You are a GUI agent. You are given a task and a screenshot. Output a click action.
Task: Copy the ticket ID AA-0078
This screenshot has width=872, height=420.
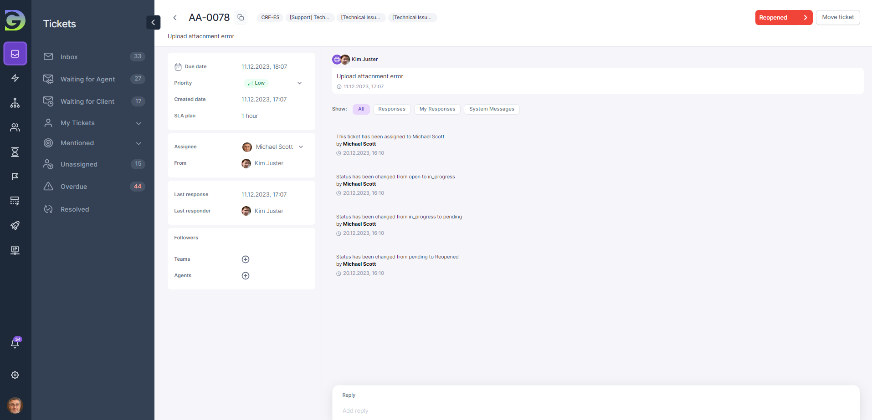click(241, 18)
